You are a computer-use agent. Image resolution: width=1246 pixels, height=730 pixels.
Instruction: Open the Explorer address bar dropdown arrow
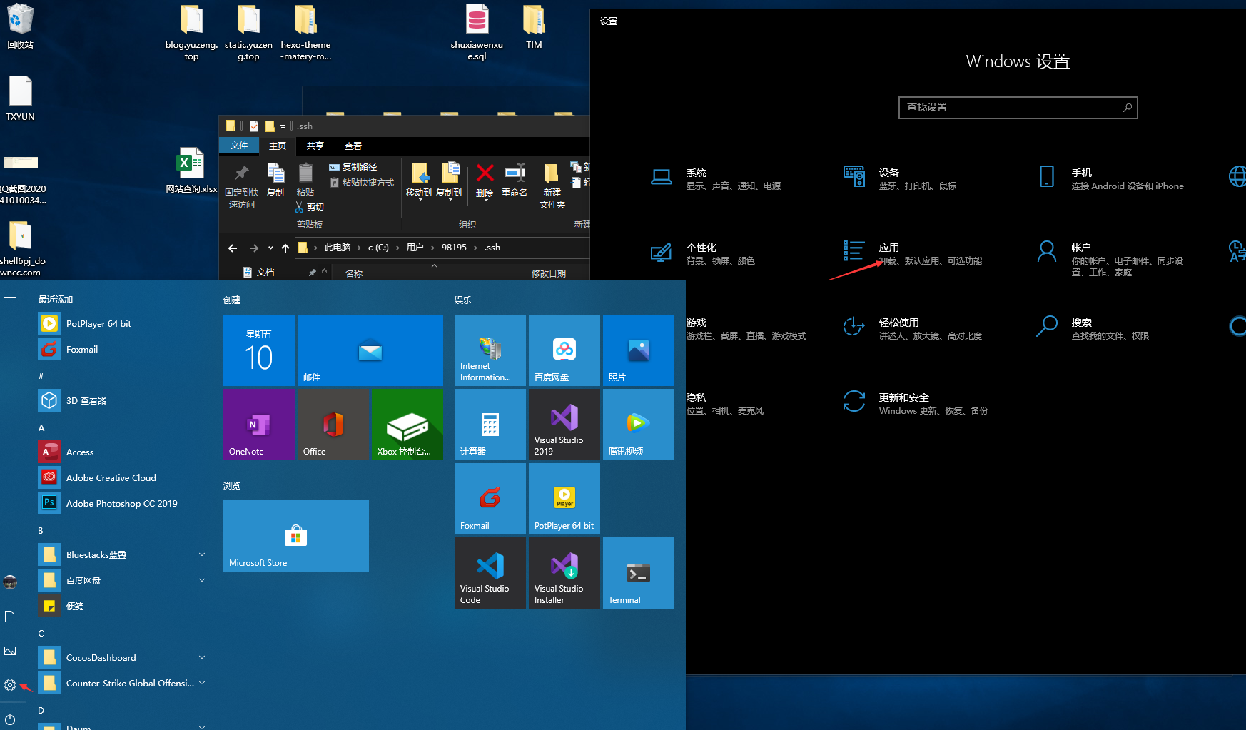click(270, 247)
